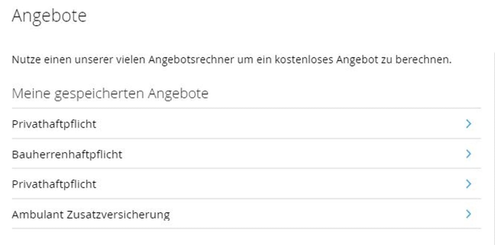Click the chevron arrow beside Bauherrenhaftpflicht

tap(468, 154)
